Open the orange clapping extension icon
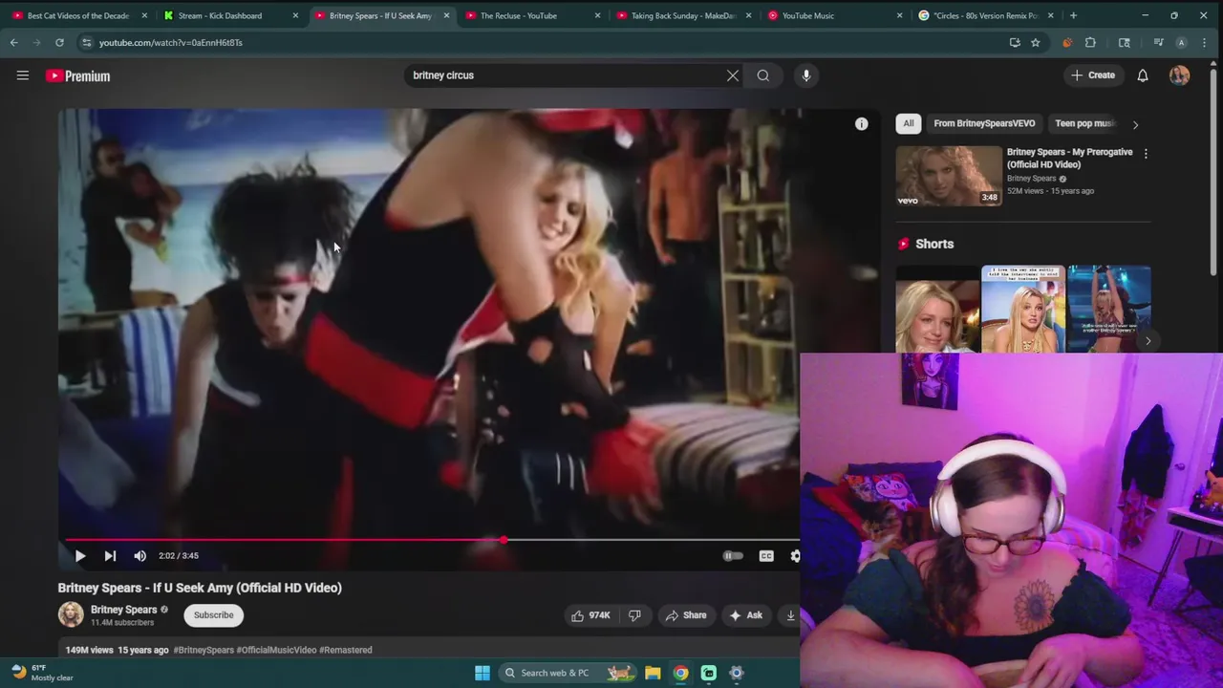 tap(1067, 42)
